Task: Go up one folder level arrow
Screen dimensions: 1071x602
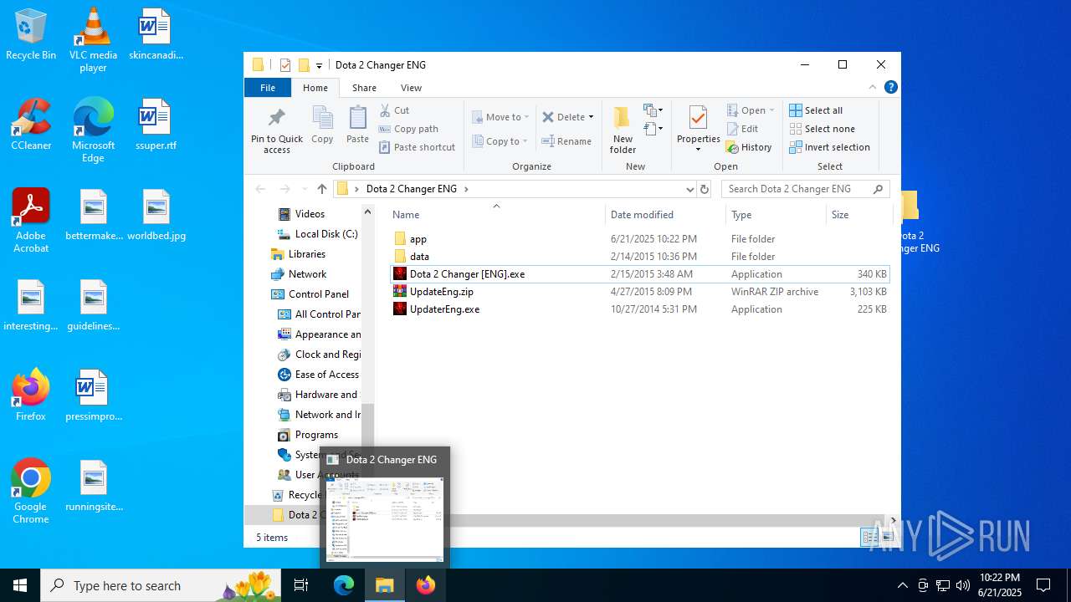Action: point(322,189)
